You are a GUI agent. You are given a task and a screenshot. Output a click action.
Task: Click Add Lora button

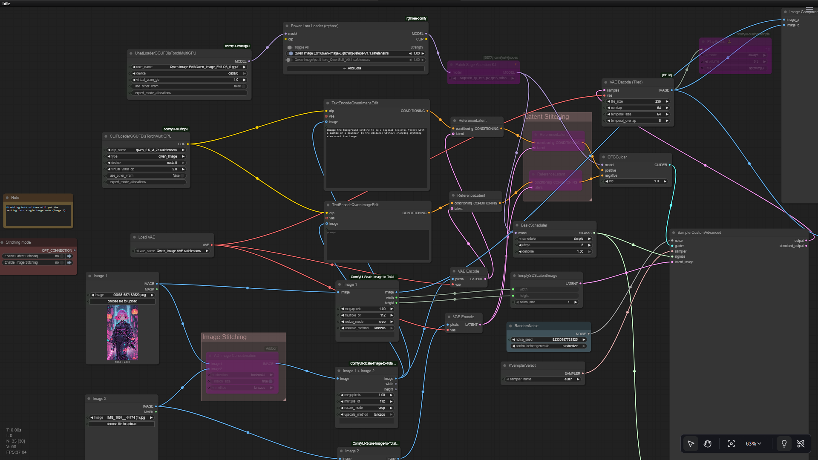[355, 68]
